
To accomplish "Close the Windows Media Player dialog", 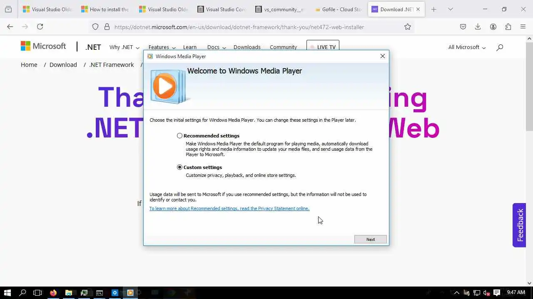I will 383,56.
